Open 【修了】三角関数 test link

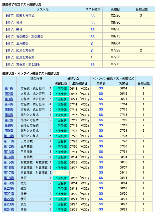click(16, 43)
